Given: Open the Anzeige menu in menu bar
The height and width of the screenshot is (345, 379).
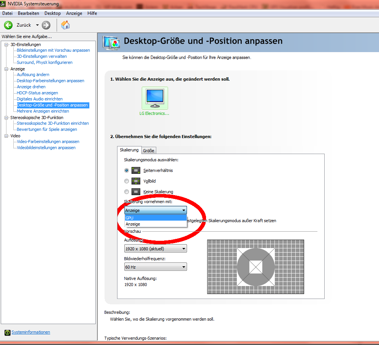Looking at the screenshot, I should click(x=74, y=13).
